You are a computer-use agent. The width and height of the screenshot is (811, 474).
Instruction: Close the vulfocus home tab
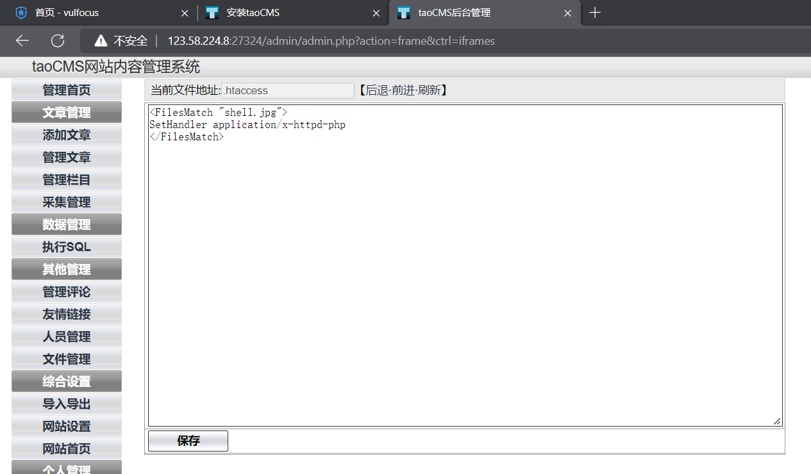(185, 13)
